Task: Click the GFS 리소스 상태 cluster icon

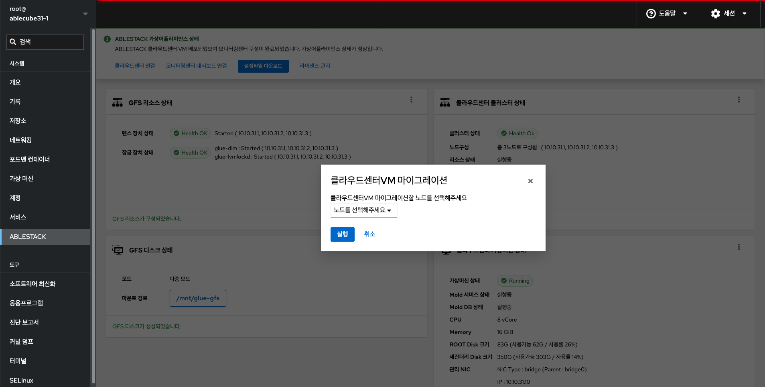Action: coord(118,103)
